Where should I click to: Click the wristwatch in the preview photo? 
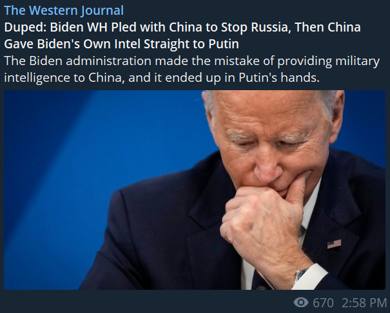[x=300, y=275]
